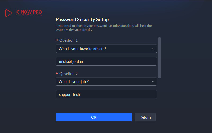Click the scrollbar track below the thumb
This screenshot has width=212, height=133.
(x=160, y=90)
